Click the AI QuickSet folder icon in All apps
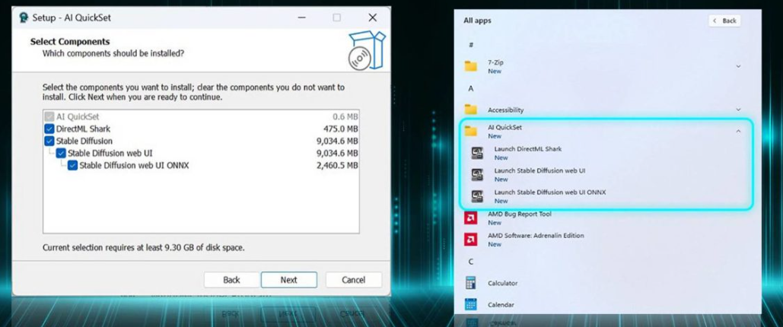Image resolution: width=783 pixels, height=327 pixels. (x=470, y=132)
